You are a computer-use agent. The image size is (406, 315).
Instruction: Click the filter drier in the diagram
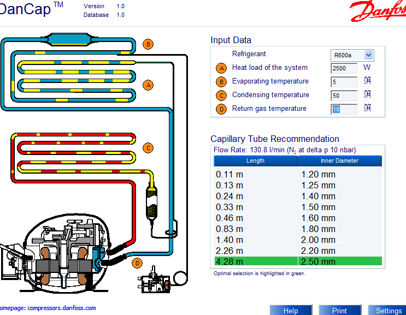pos(152,202)
